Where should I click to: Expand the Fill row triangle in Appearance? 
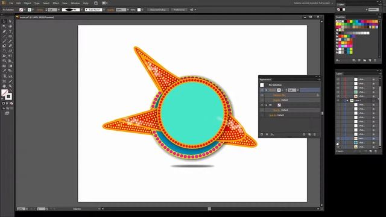(266, 105)
